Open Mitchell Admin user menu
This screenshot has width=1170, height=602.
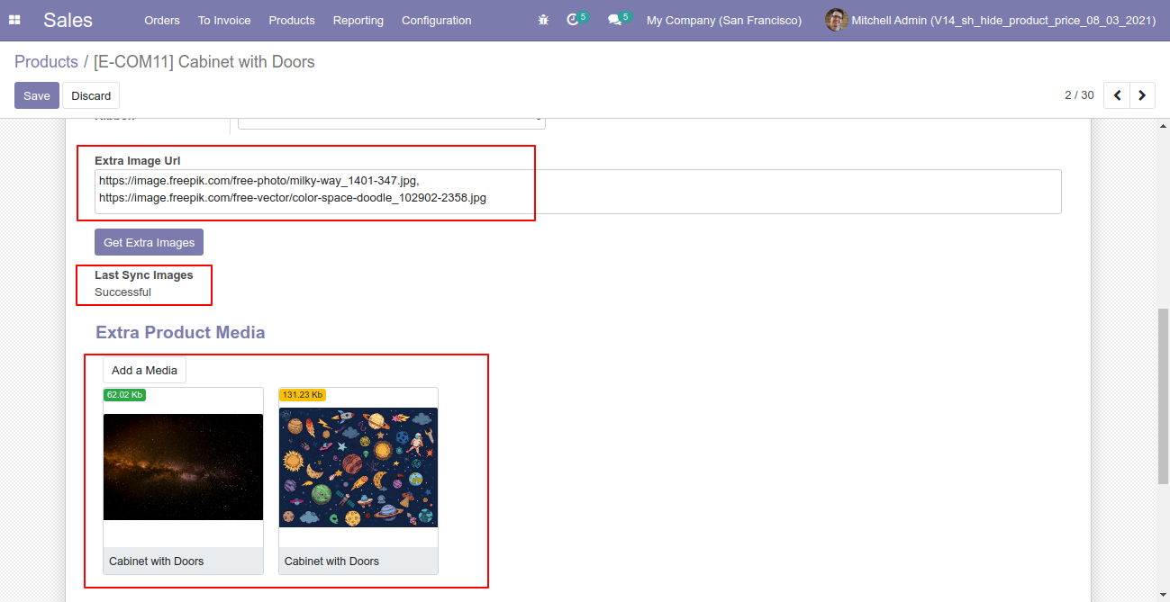[x=990, y=20]
